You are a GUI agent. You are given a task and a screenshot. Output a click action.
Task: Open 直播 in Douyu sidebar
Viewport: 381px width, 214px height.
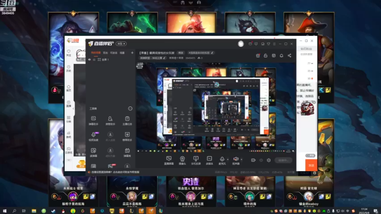[69, 104]
